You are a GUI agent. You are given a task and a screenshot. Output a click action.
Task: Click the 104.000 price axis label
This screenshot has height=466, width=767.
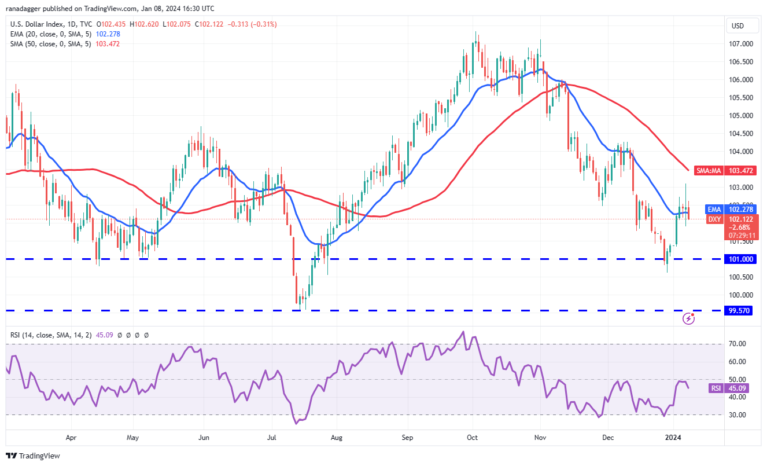pyautogui.click(x=741, y=152)
